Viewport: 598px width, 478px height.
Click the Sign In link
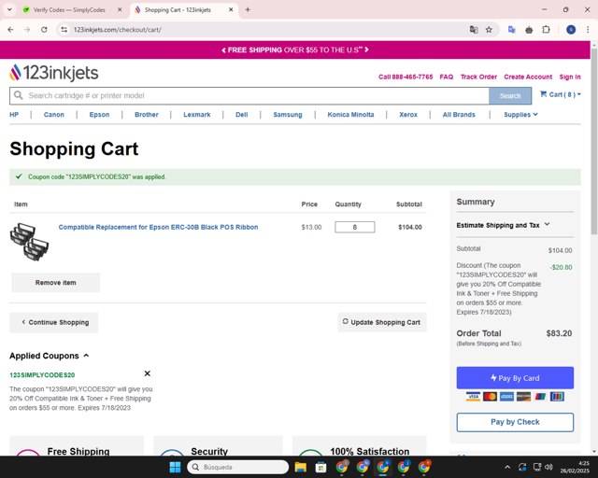(x=570, y=77)
